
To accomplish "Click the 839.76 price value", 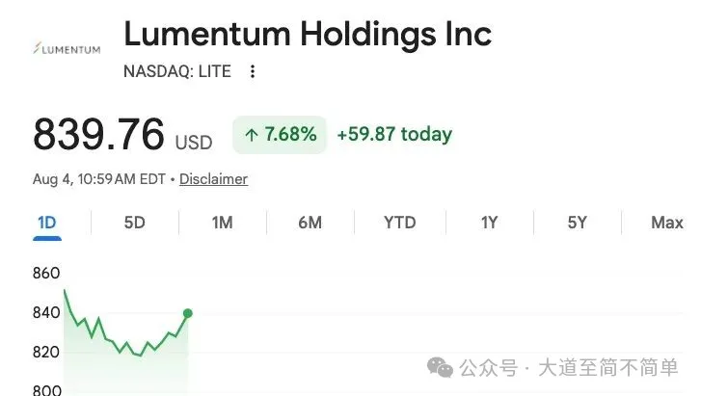I will coord(98,134).
